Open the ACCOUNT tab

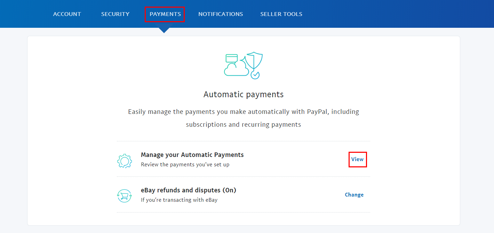click(67, 14)
